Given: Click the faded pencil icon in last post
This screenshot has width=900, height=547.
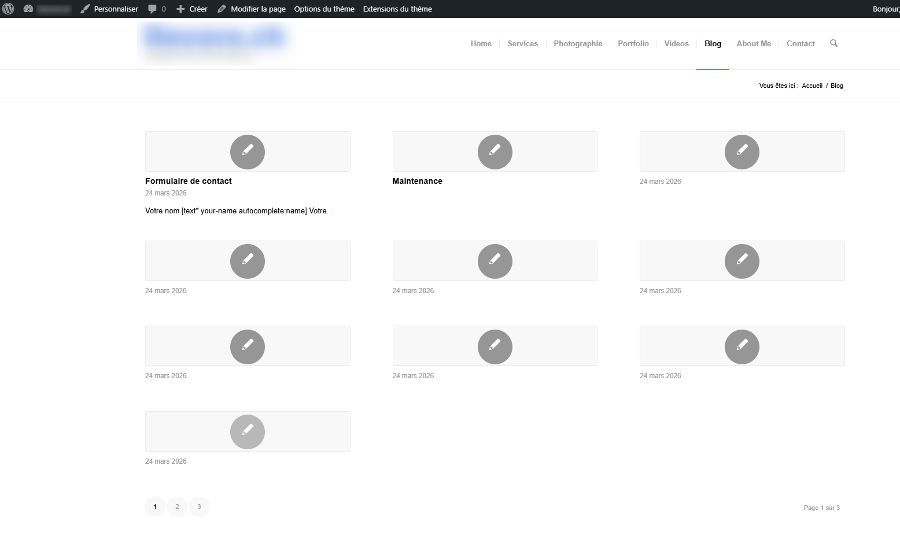Looking at the screenshot, I should tap(248, 432).
